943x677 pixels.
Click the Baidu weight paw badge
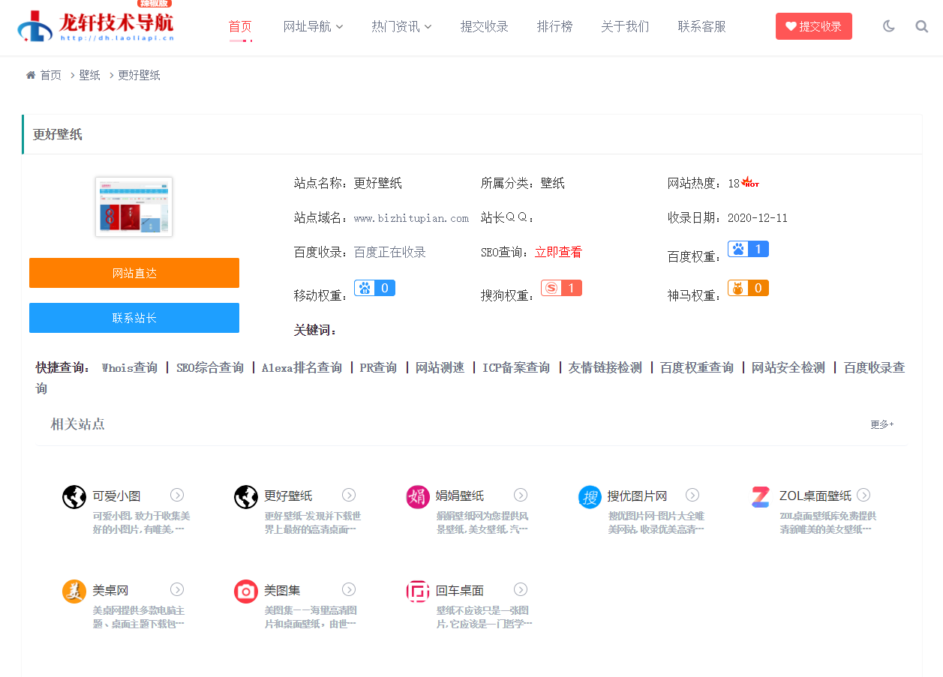pos(748,249)
